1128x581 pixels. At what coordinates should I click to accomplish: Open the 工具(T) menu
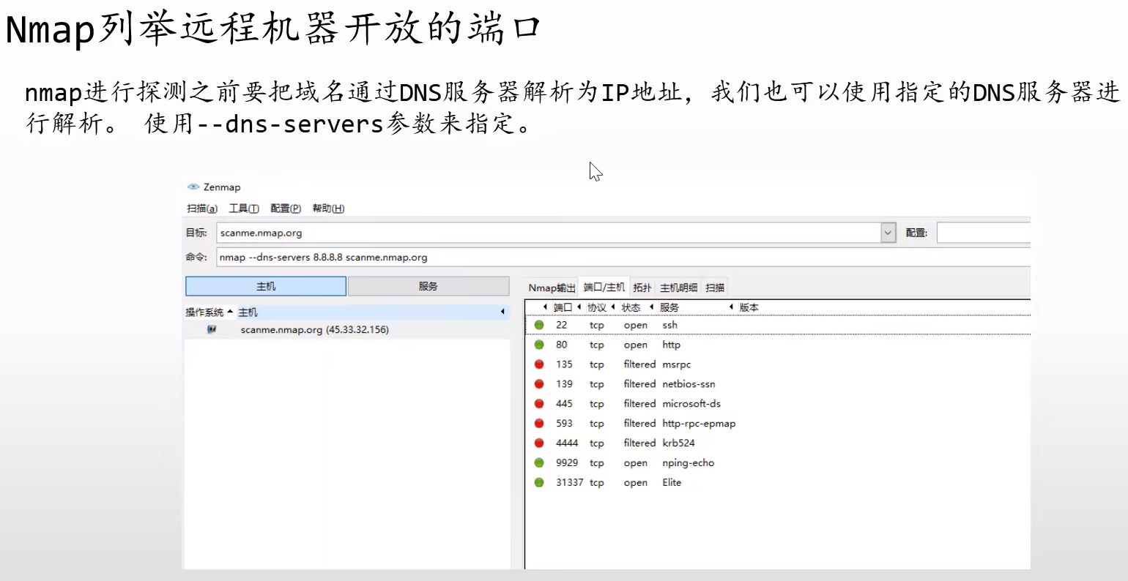click(x=245, y=208)
